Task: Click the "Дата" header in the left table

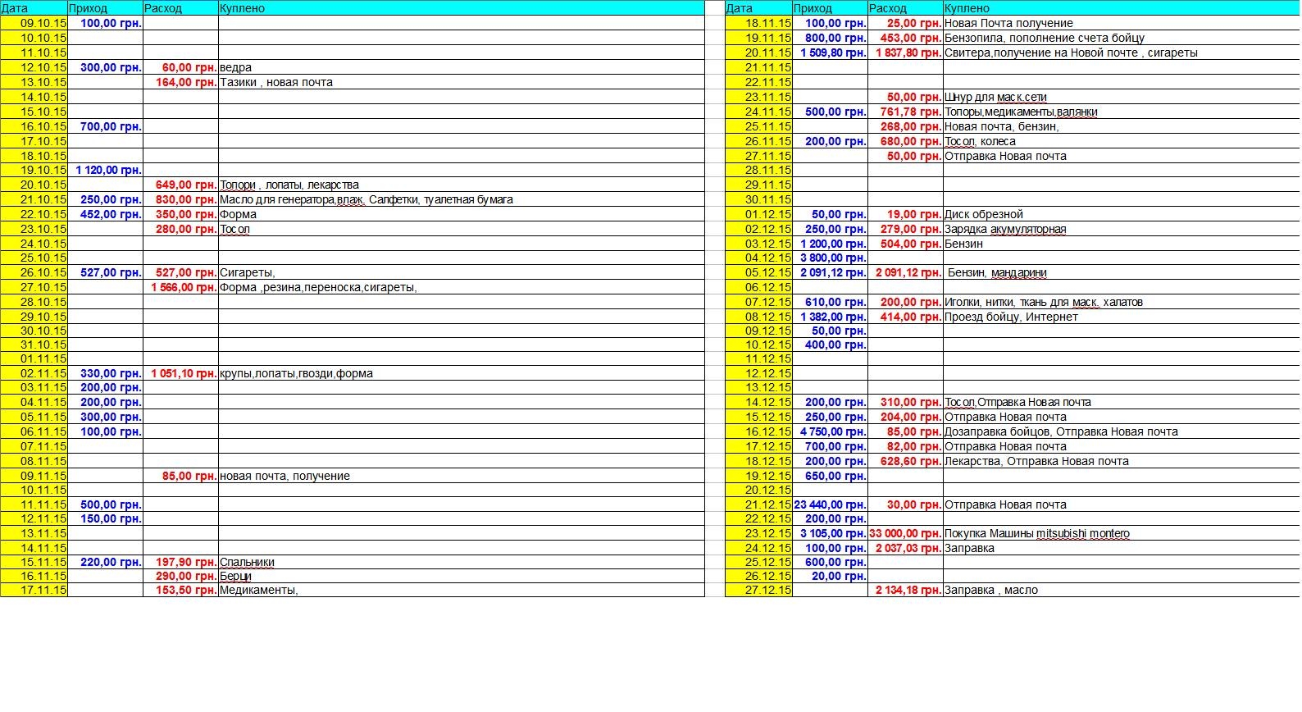Action: 33,8
